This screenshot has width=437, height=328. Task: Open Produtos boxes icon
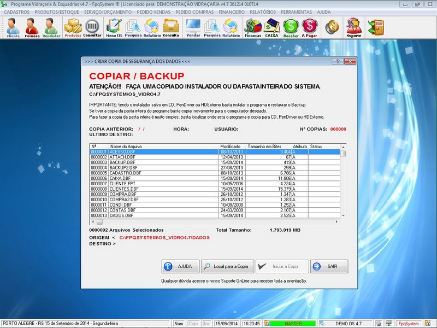click(x=73, y=27)
